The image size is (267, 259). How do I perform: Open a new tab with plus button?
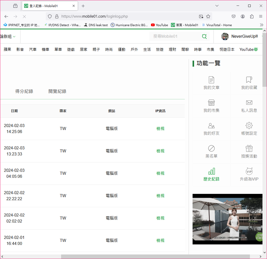click(x=83, y=6)
